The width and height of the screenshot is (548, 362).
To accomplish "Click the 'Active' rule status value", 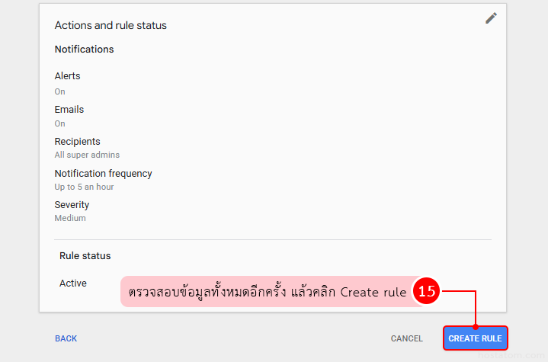I will coord(72,283).
